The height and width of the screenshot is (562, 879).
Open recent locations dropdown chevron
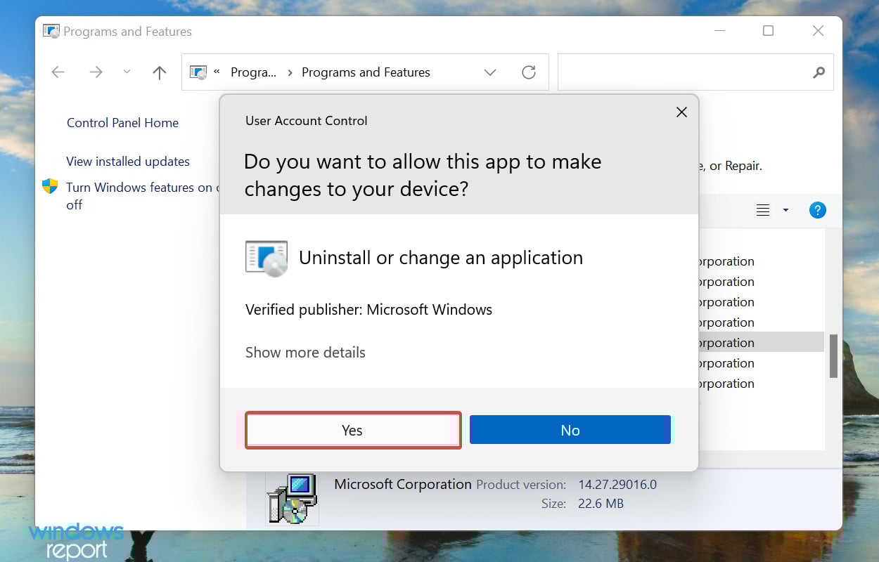click(x=127, y=72)
